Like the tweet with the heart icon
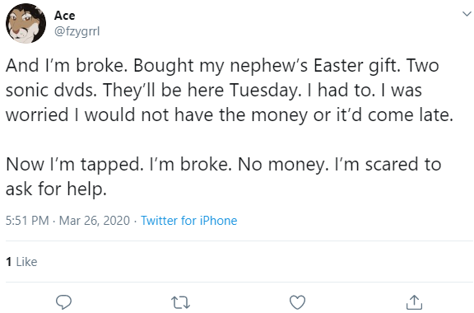Image resolution: width=474 pixels, height=313 pixels. [297, 302]
